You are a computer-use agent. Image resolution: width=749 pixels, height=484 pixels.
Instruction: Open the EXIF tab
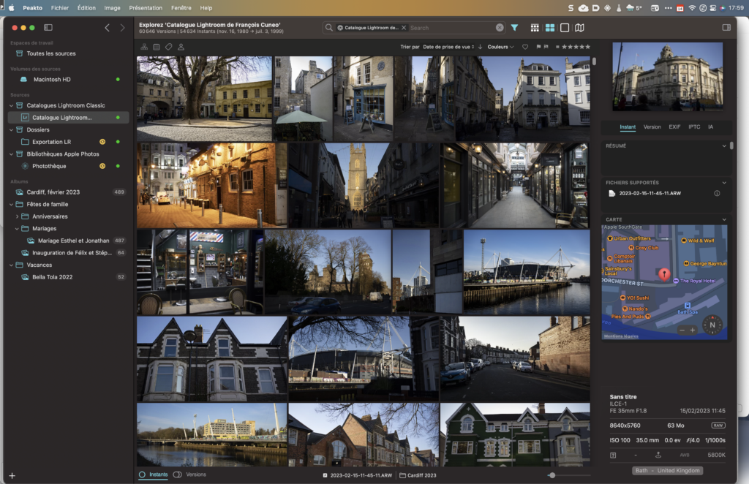[x=674, y=127]
